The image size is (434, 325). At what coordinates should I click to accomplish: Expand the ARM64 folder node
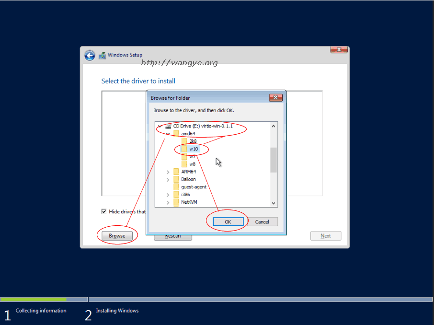coord(168,172)
